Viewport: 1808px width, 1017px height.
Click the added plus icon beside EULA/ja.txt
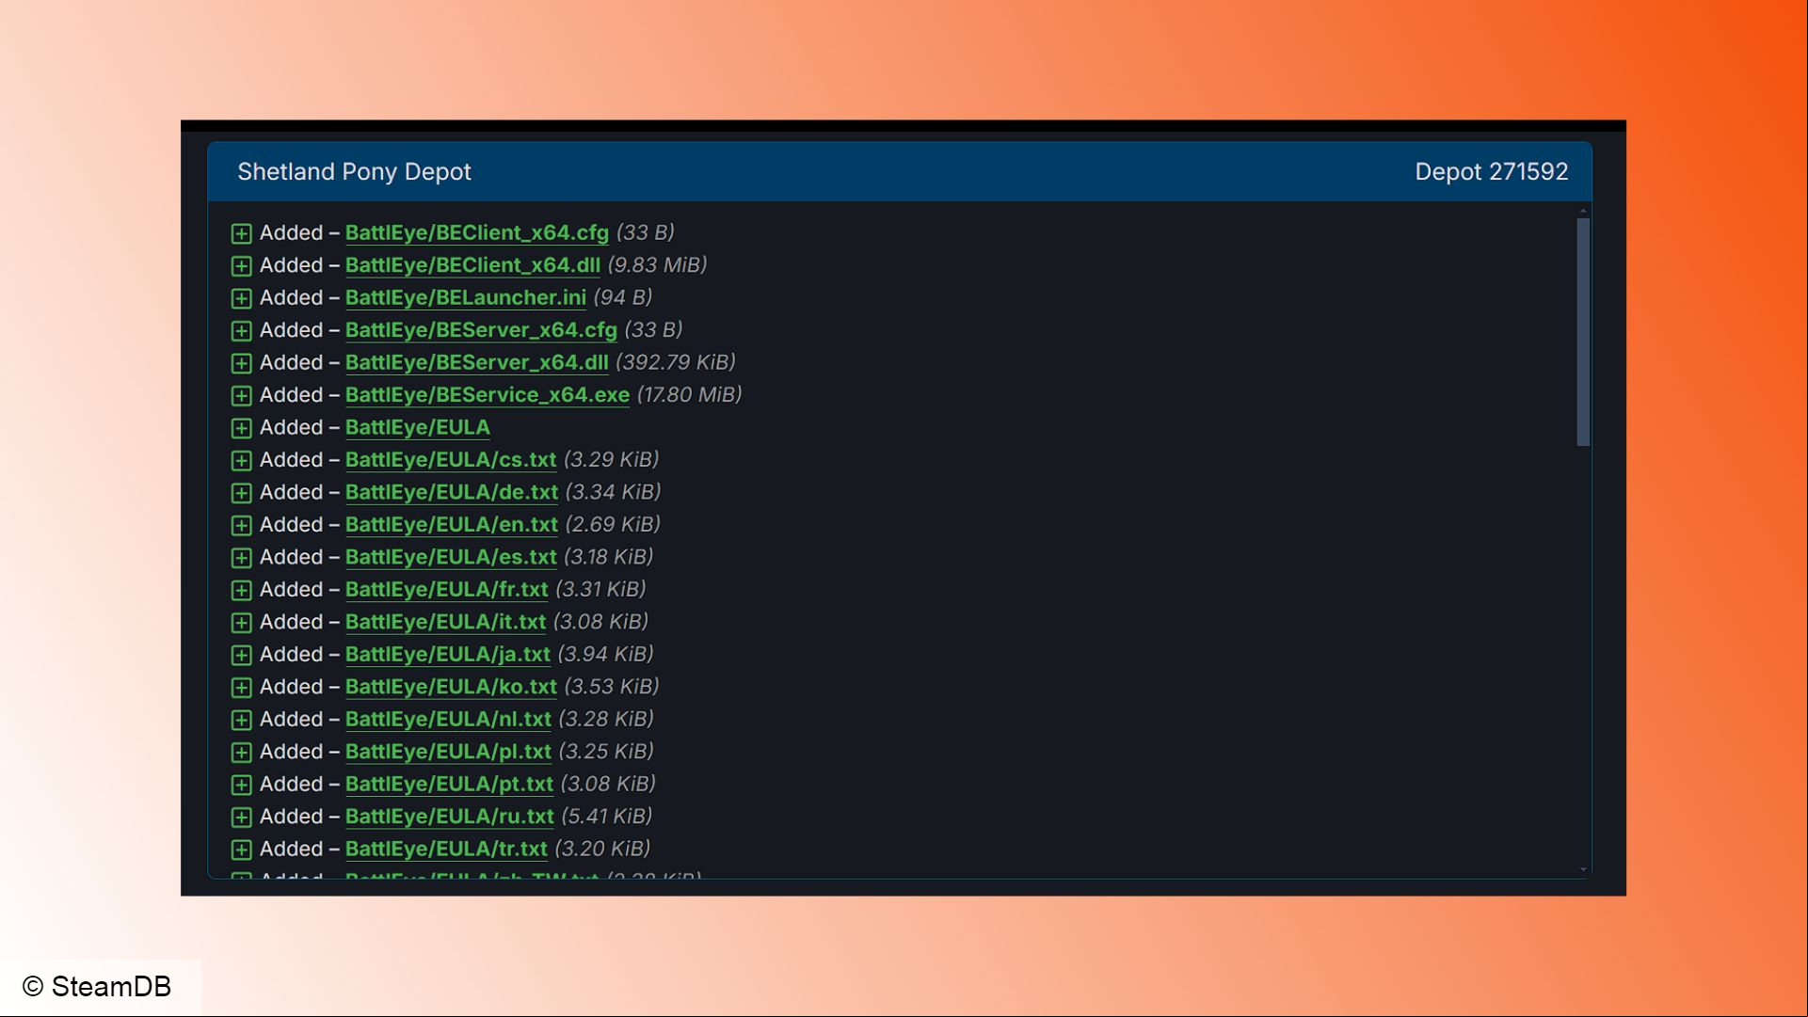[x=241, y=656]
